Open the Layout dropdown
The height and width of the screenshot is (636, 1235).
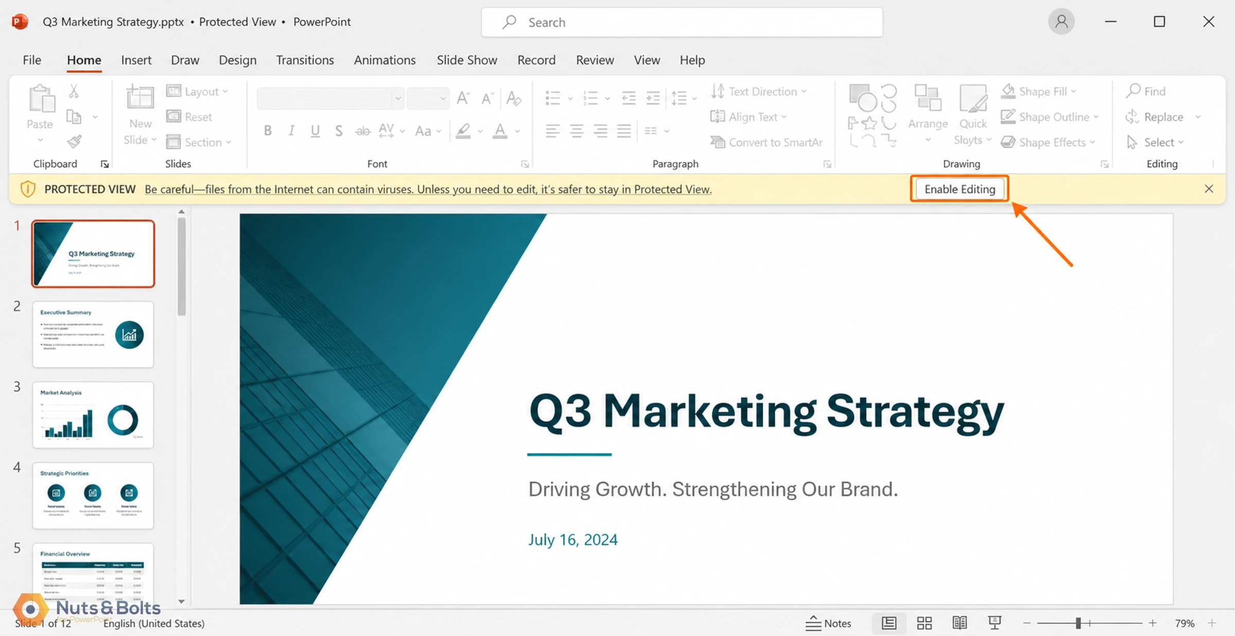[198, 92]
